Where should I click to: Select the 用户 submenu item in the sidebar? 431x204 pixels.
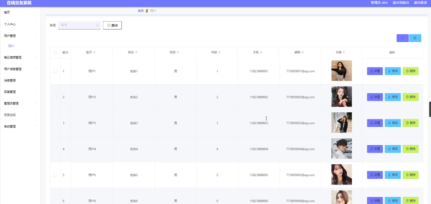[11, 46]
